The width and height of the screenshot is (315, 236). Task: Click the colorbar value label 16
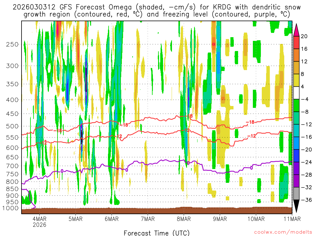click(x=304, y=49)
